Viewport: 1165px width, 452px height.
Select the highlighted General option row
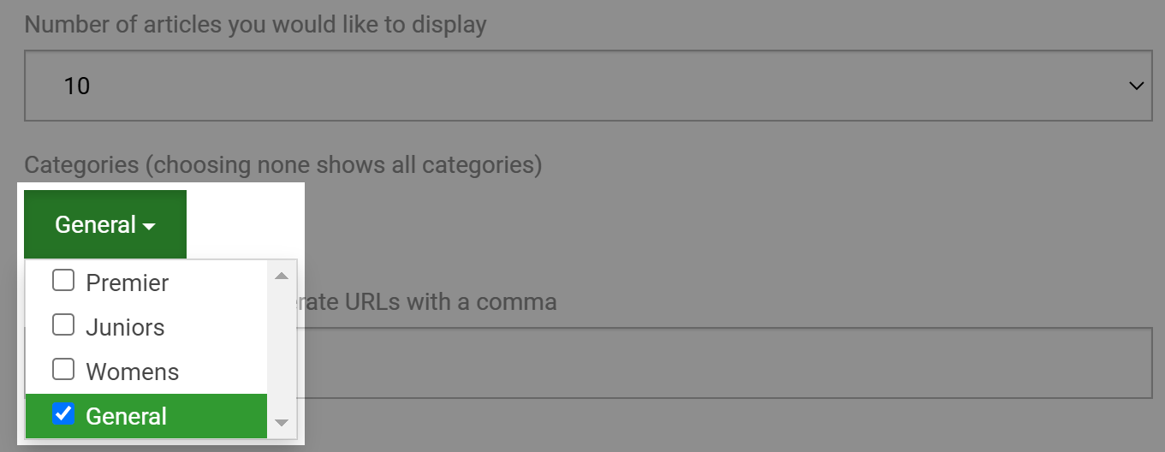(146, 416)
